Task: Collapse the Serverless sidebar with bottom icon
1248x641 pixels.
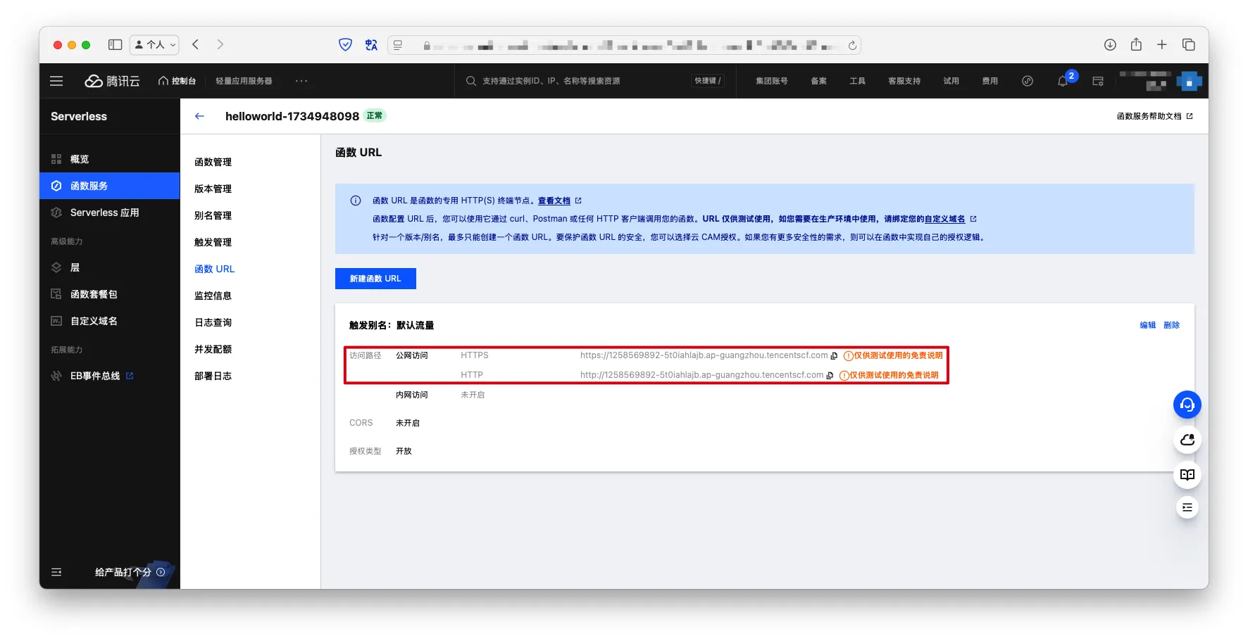Action: (x=56, y=572)
